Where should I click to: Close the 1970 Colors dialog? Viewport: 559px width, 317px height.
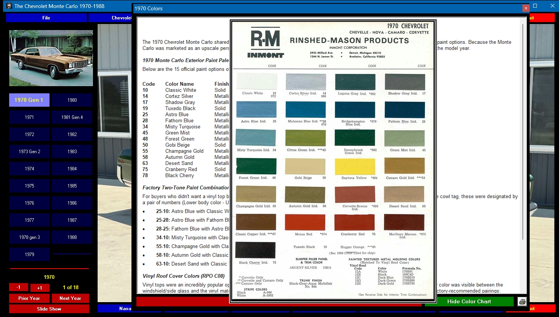[x=526, y=8]
